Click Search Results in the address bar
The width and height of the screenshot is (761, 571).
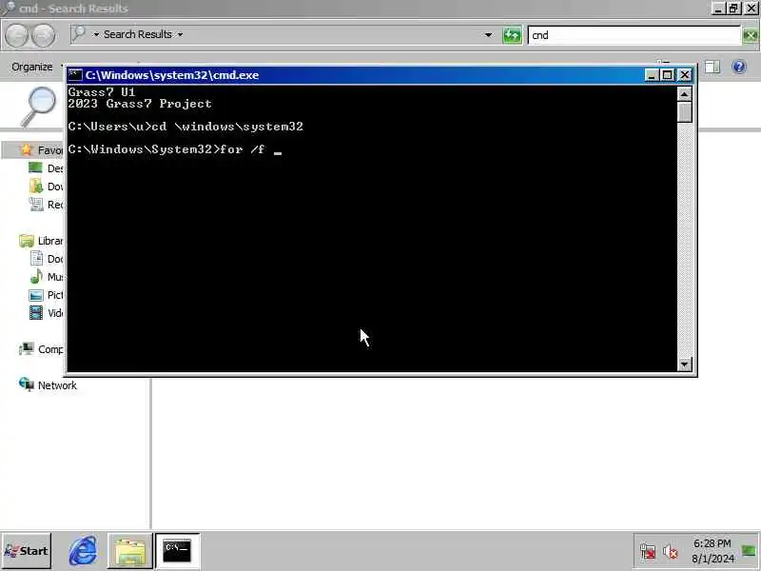(x=137, y=34)
